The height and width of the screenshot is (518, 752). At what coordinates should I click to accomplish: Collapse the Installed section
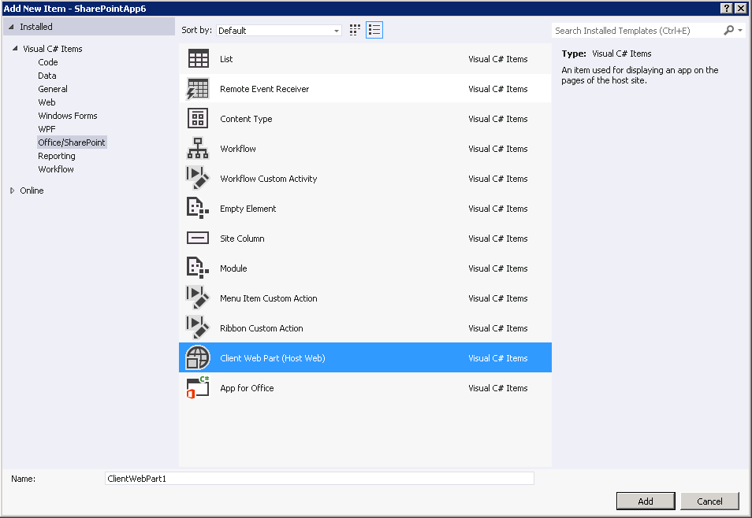click(11, 27)
